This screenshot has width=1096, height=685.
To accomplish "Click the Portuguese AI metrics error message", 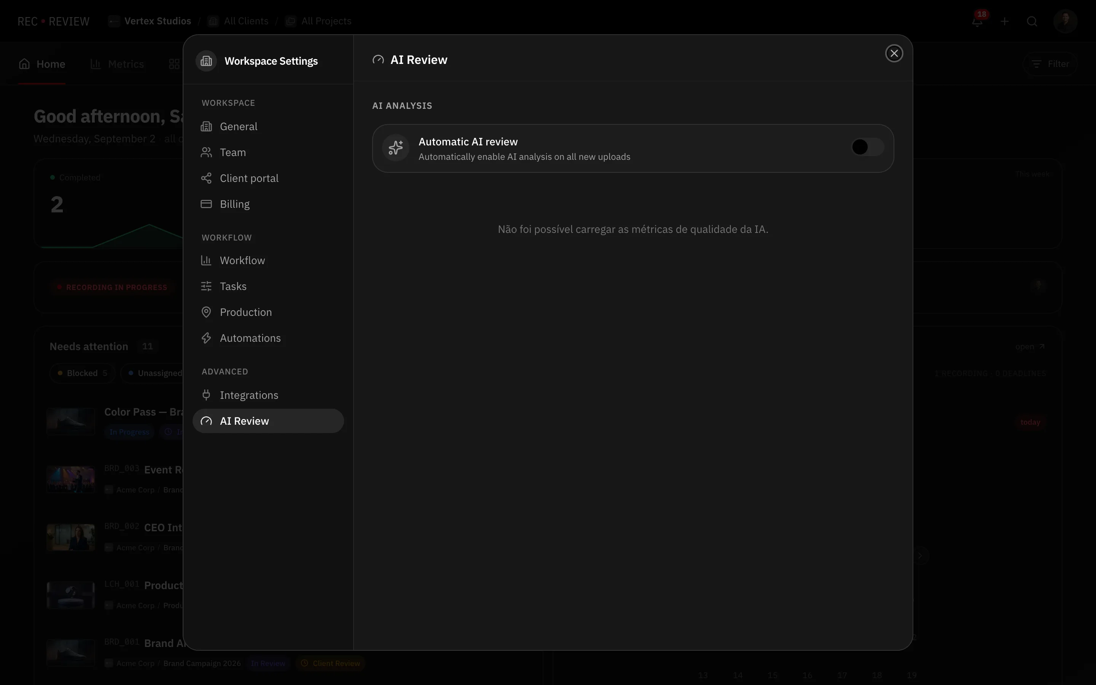I will click(x=633, y=229).
